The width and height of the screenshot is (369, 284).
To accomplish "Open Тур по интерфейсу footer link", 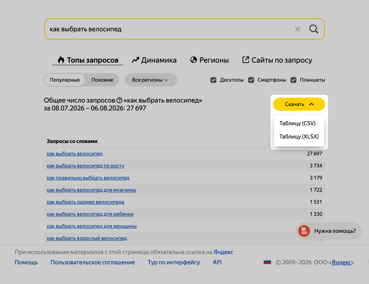I will pyautogui.click(x=174, y=262).
